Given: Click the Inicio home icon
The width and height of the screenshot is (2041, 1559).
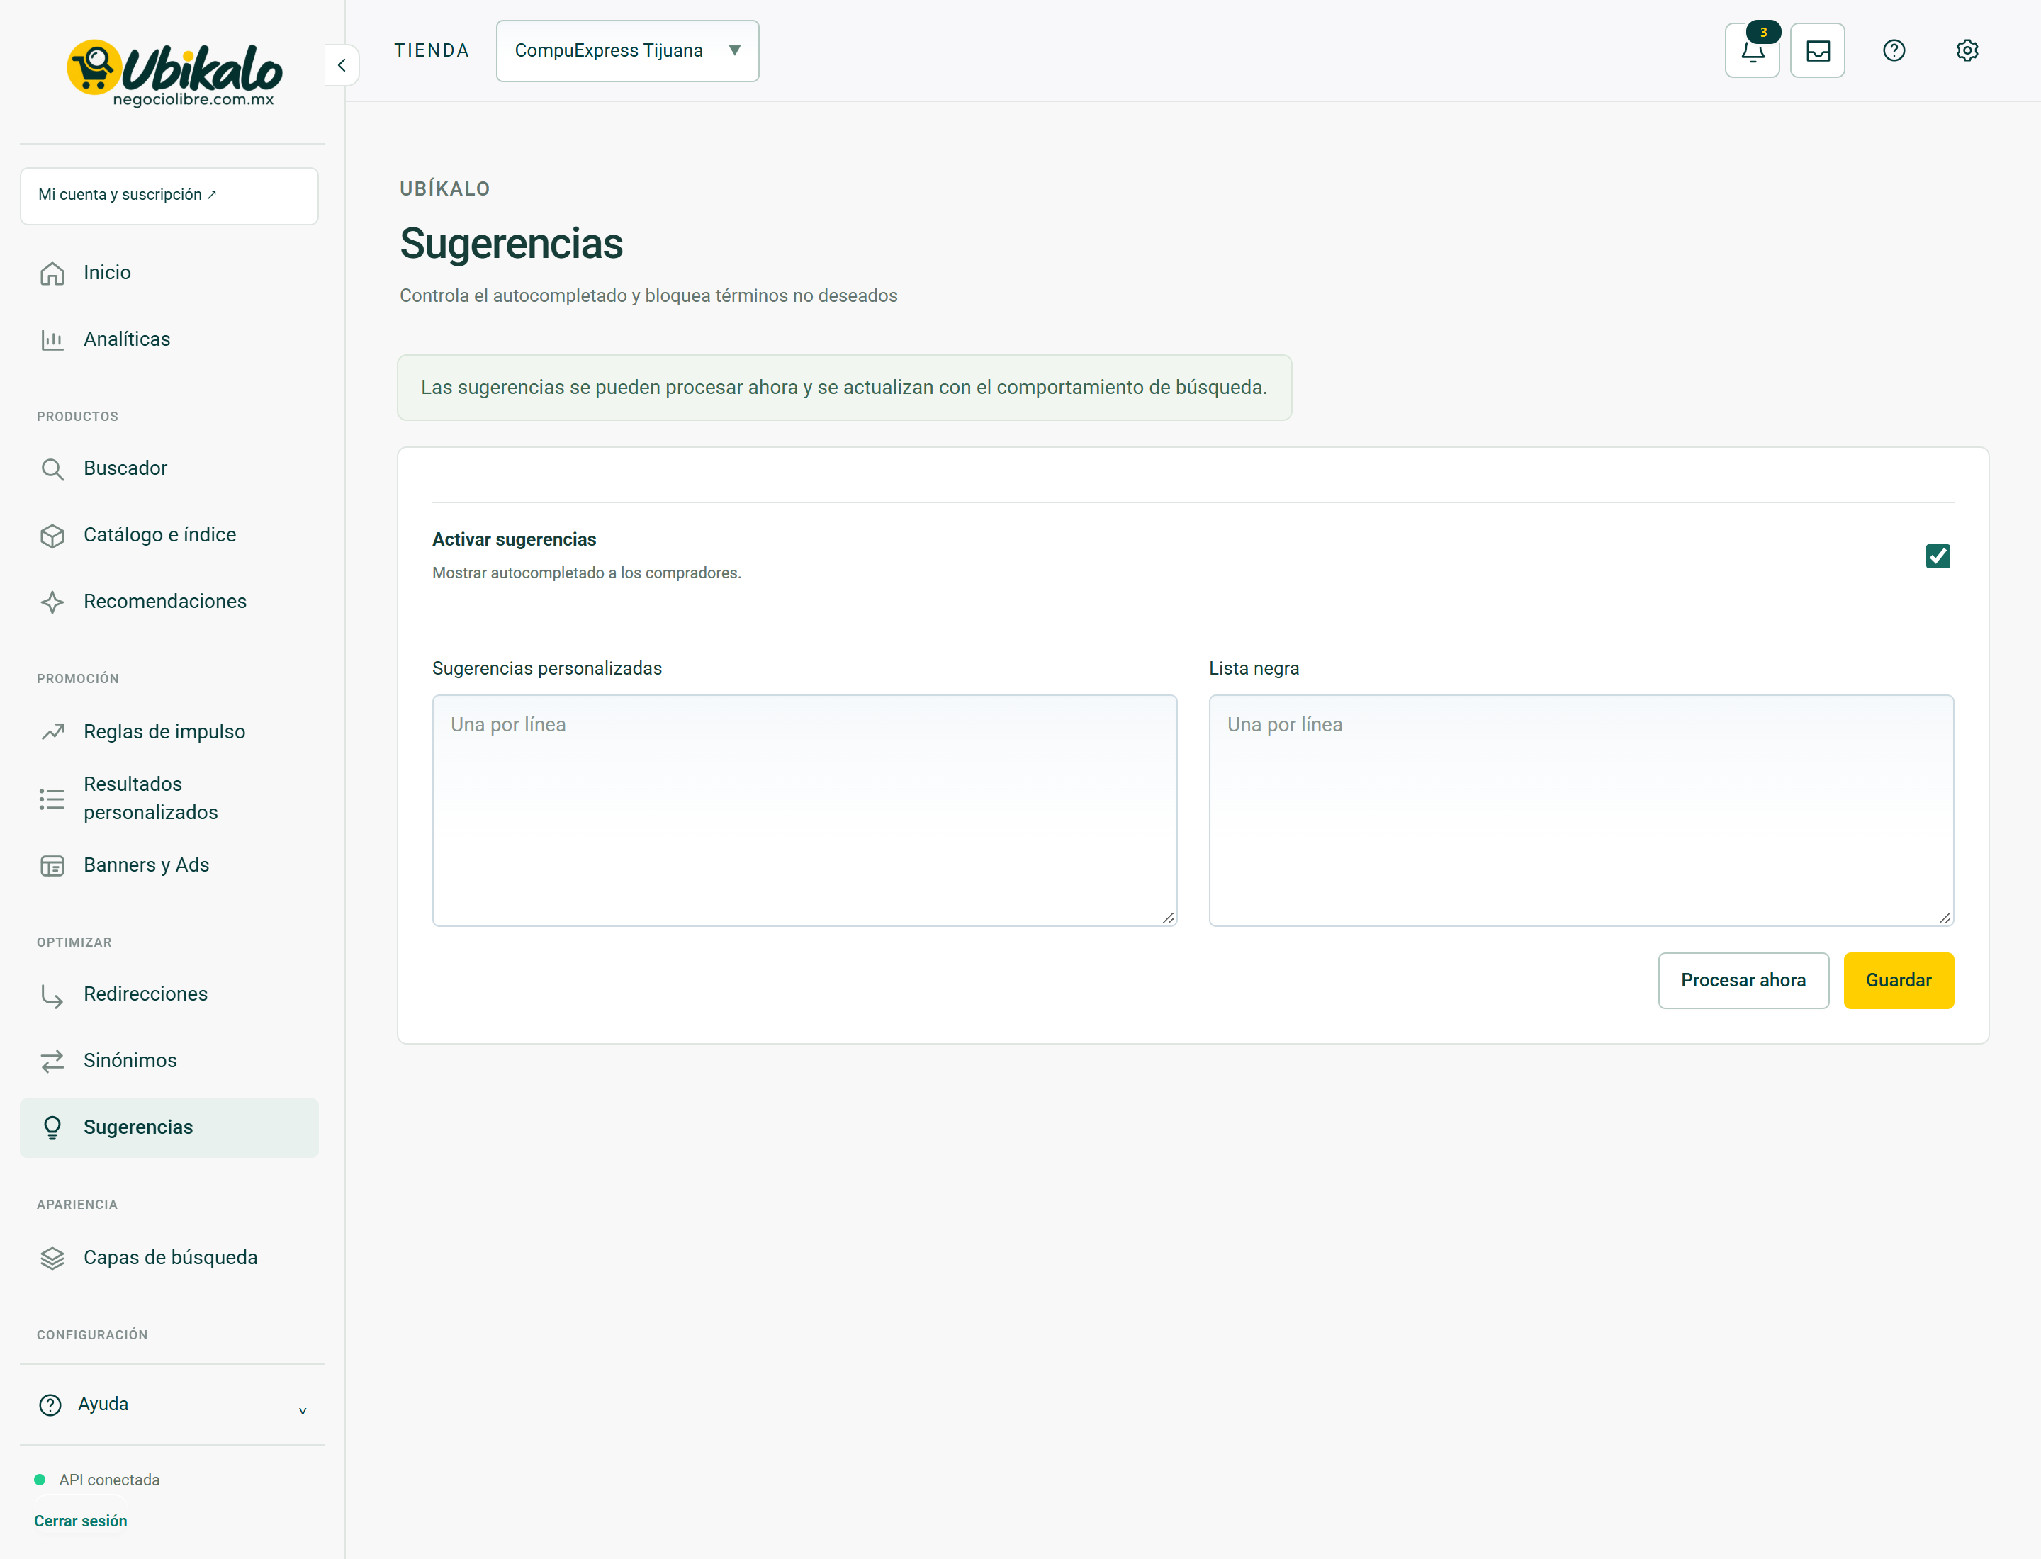Looking at the screenshot, I should 53,273.
